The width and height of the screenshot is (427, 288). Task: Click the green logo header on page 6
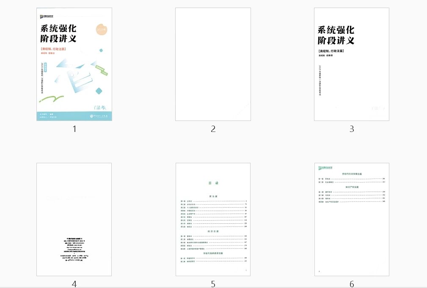coord(325,168)
